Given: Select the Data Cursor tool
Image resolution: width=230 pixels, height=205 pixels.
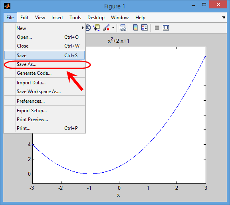Looking at the screenshot, I should coord(97,28).
